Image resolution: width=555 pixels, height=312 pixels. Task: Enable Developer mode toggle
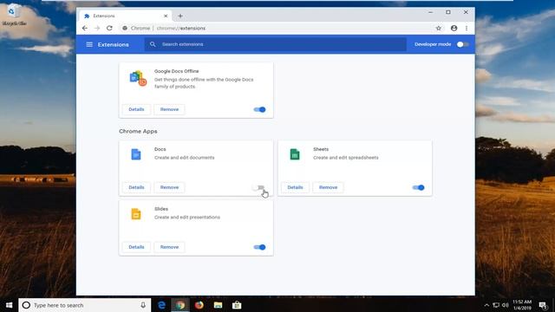[x=462, y=44]
